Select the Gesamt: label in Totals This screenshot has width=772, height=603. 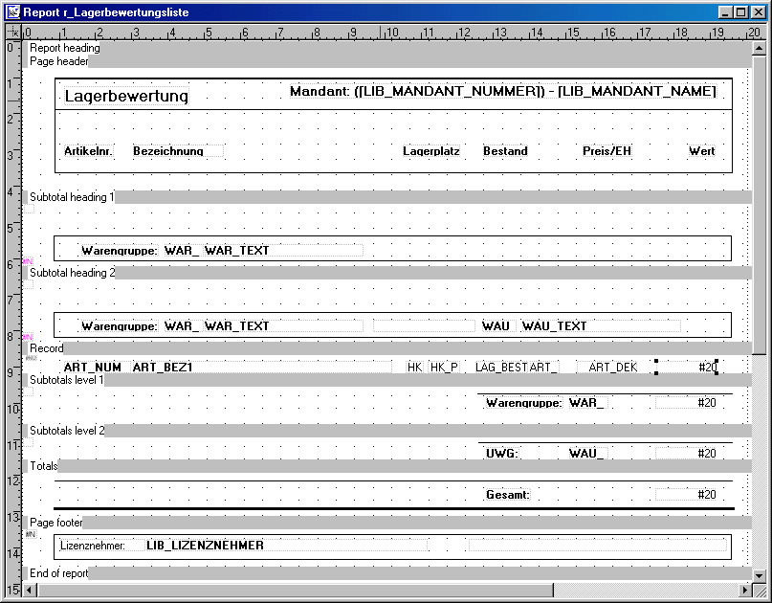(508, 496)
